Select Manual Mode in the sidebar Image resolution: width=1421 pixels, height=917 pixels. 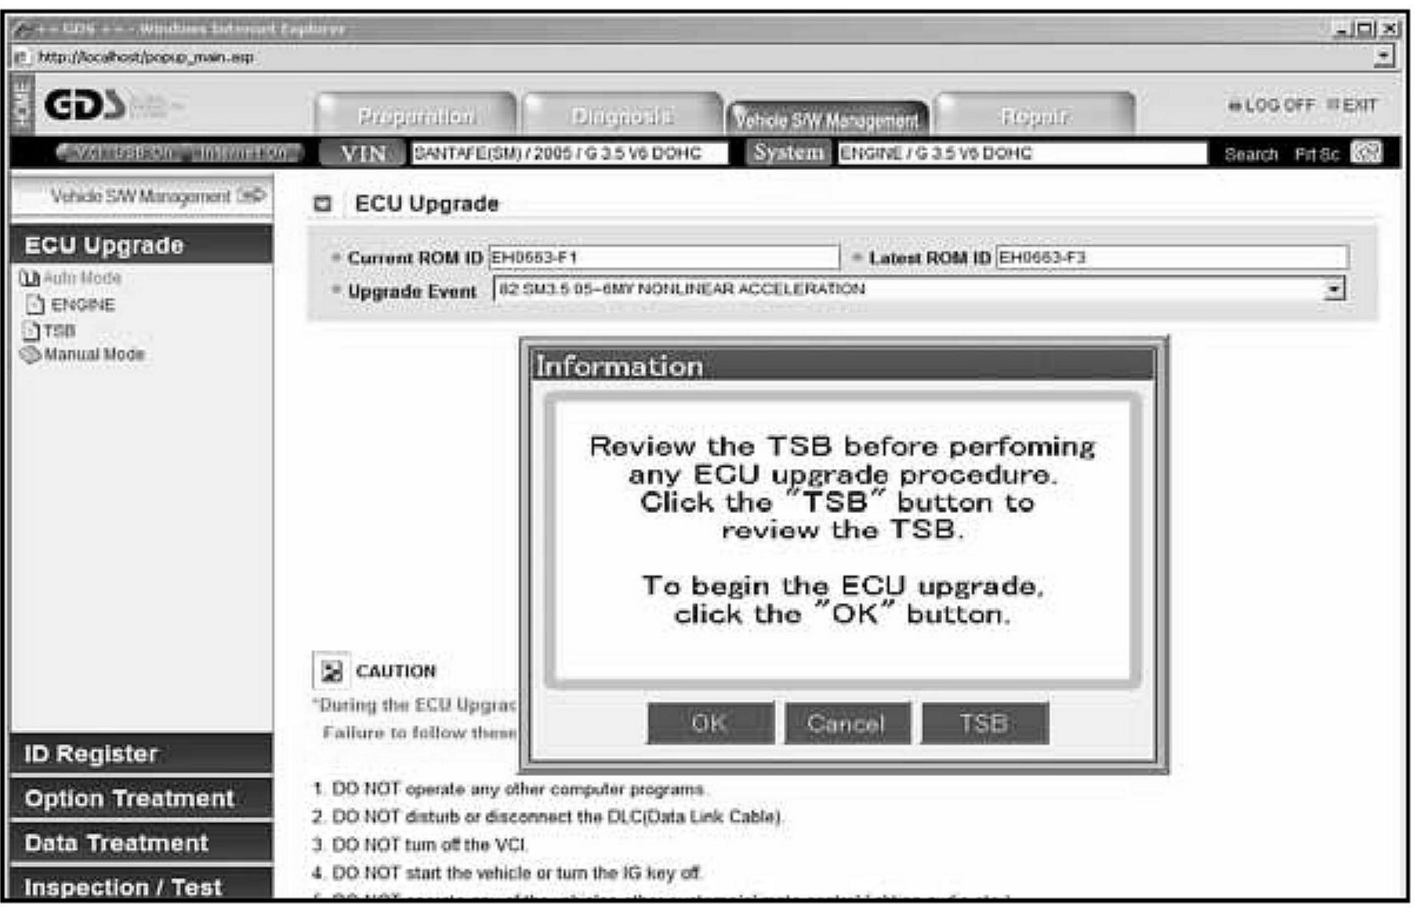click(x=93, y=355)
